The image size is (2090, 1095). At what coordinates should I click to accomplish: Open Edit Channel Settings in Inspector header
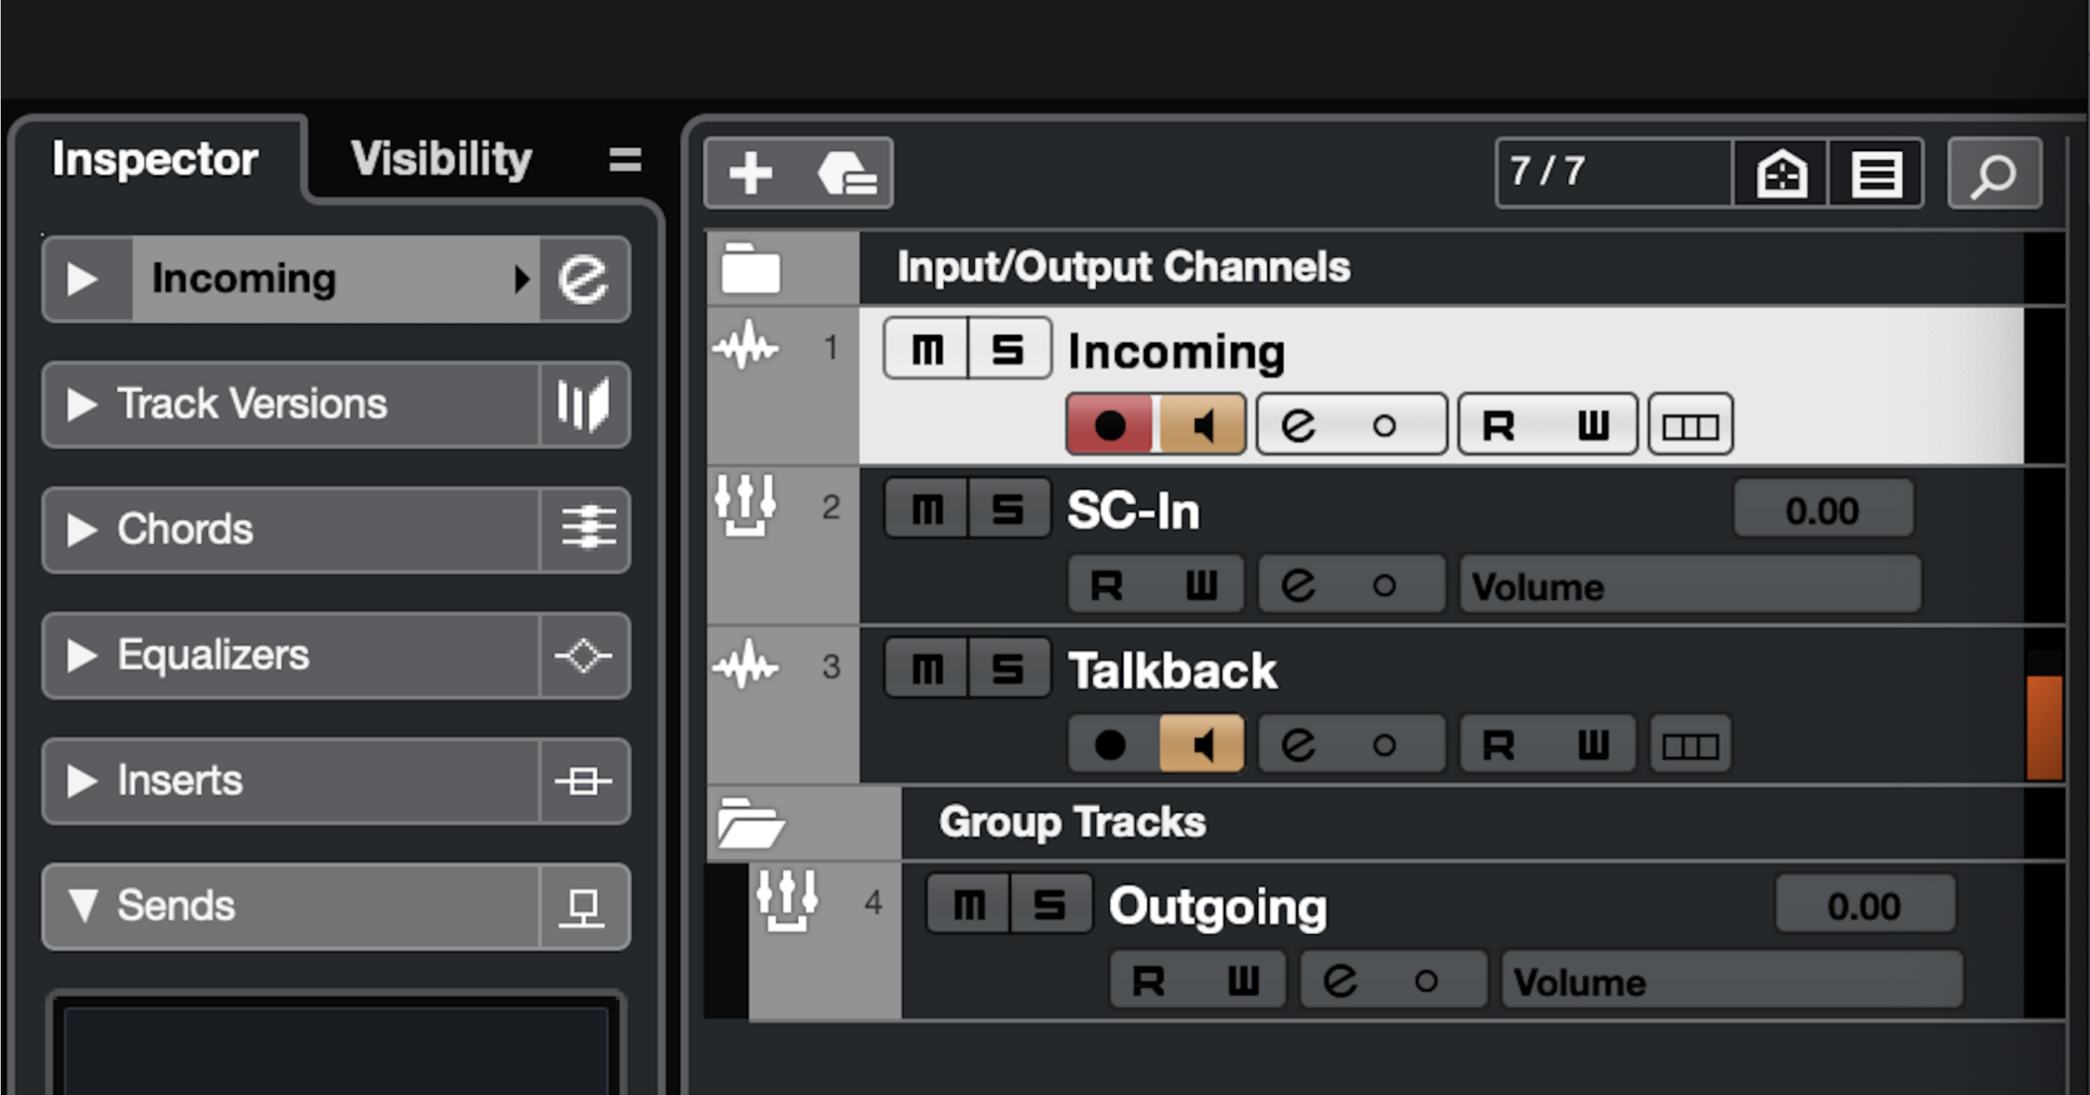(584, 279)
